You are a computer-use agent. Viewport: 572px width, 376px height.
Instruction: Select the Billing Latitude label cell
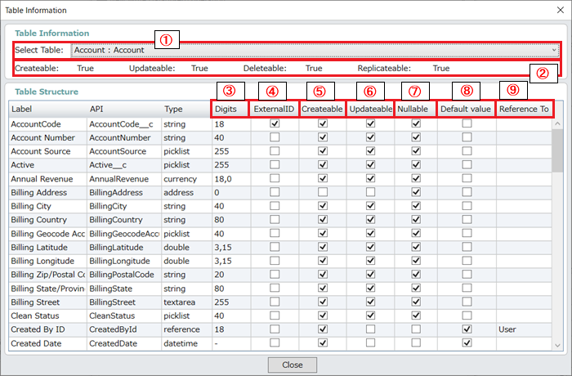[47, 247]
